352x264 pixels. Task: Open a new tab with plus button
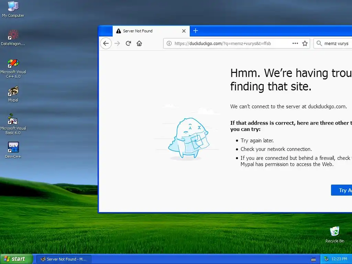tap(196, 31)
